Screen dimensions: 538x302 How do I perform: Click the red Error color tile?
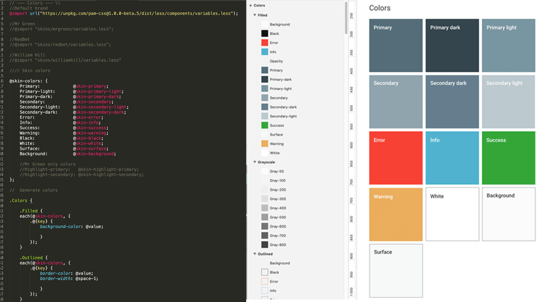[x=396, y=158]
